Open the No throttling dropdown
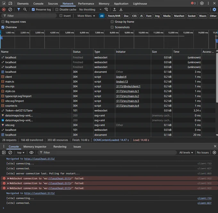Screen dimensions: 218x213 pos(90,9)
